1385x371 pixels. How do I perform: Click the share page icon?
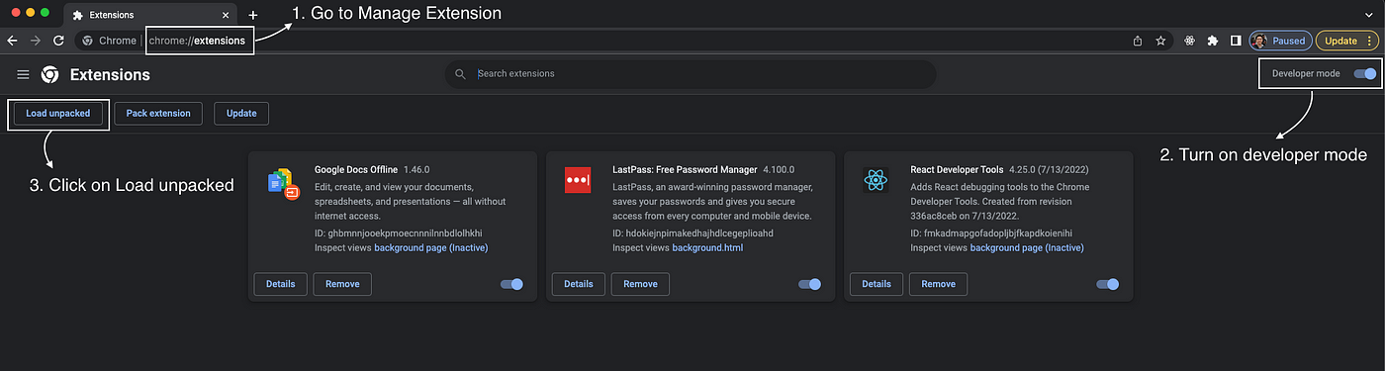click(x=1138, y=41)
